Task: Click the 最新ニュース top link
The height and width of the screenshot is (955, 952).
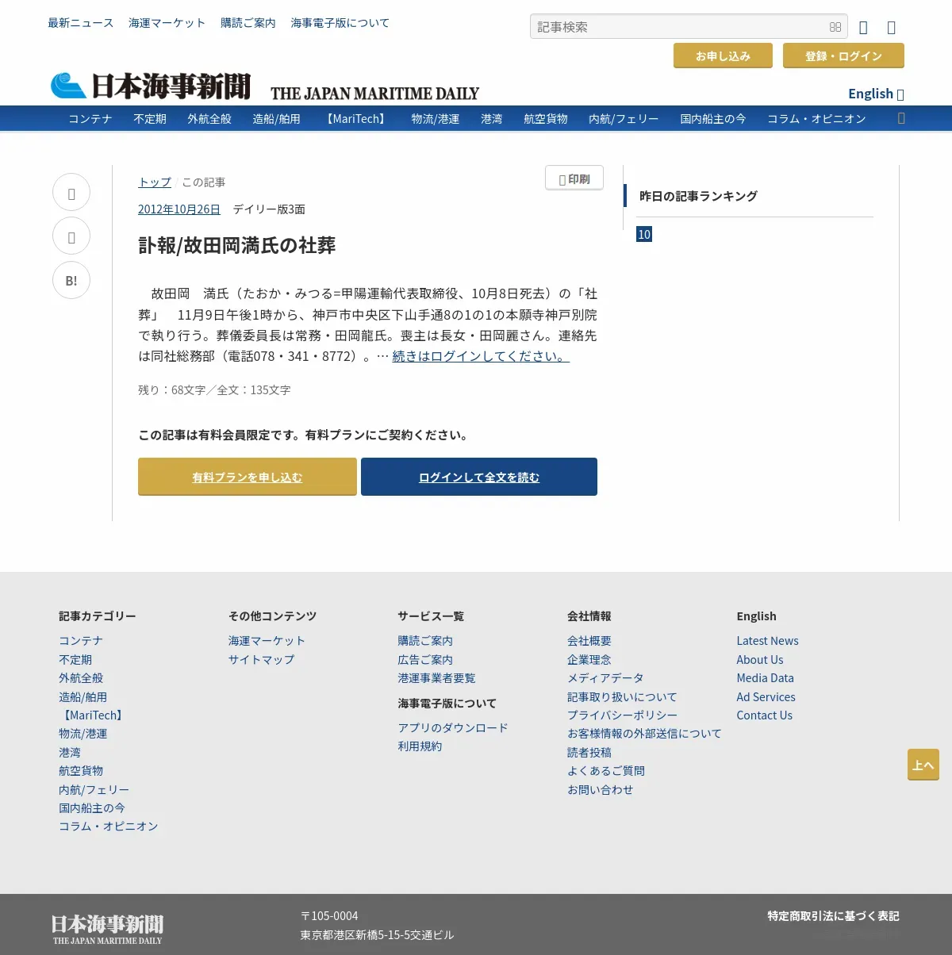Action: (81, 23)
